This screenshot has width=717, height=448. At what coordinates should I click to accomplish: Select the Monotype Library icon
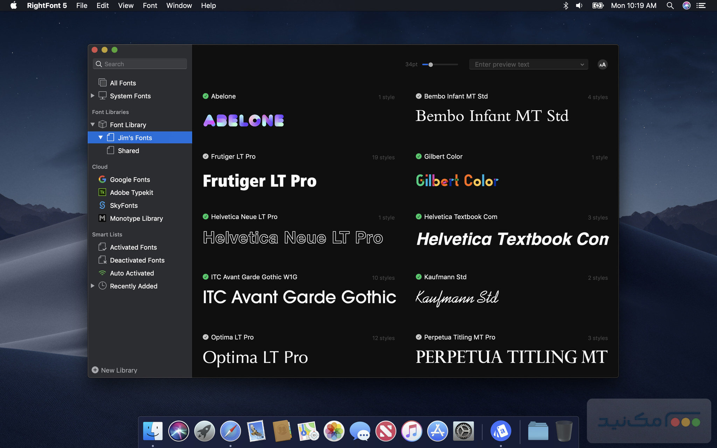pyautogui.click(x=102, y=218)
